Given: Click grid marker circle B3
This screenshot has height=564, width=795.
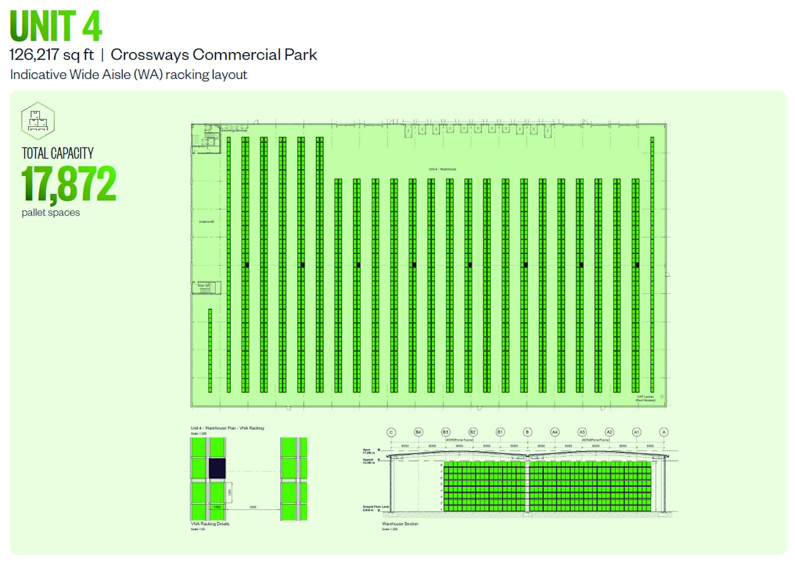Looking at the screenshot, I should pyautogui.click(x=446, y=432).
